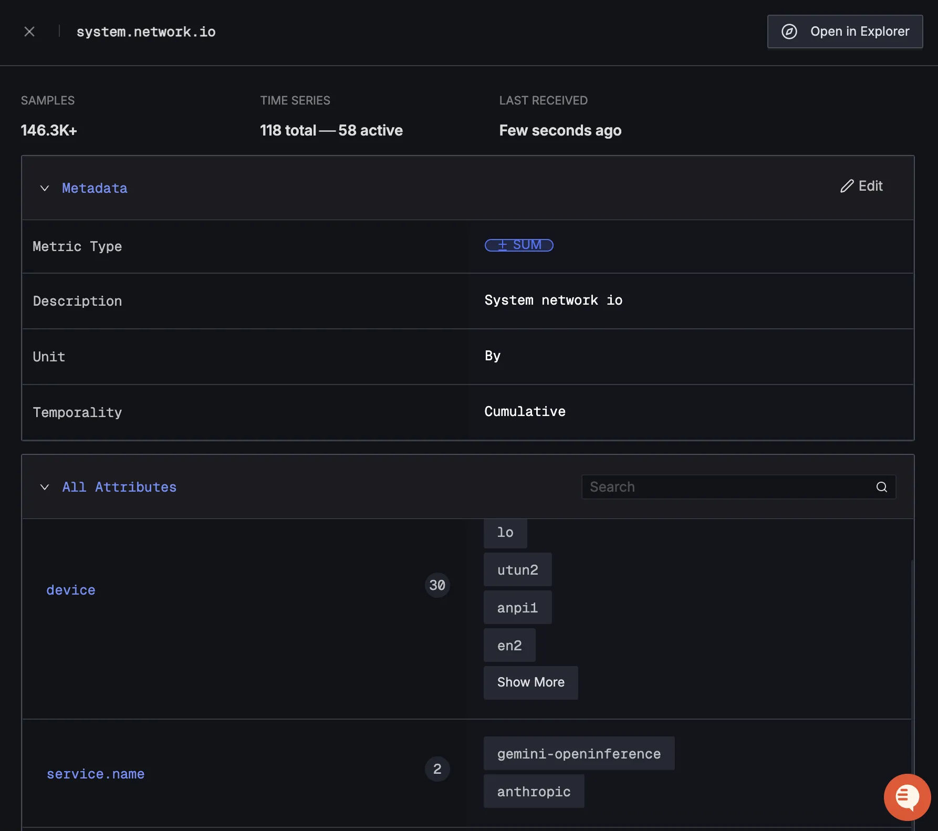Viewport: 938px width, 831px height.
Task: Collapse the All Attributes section chevron
Action: coord(45,487)
